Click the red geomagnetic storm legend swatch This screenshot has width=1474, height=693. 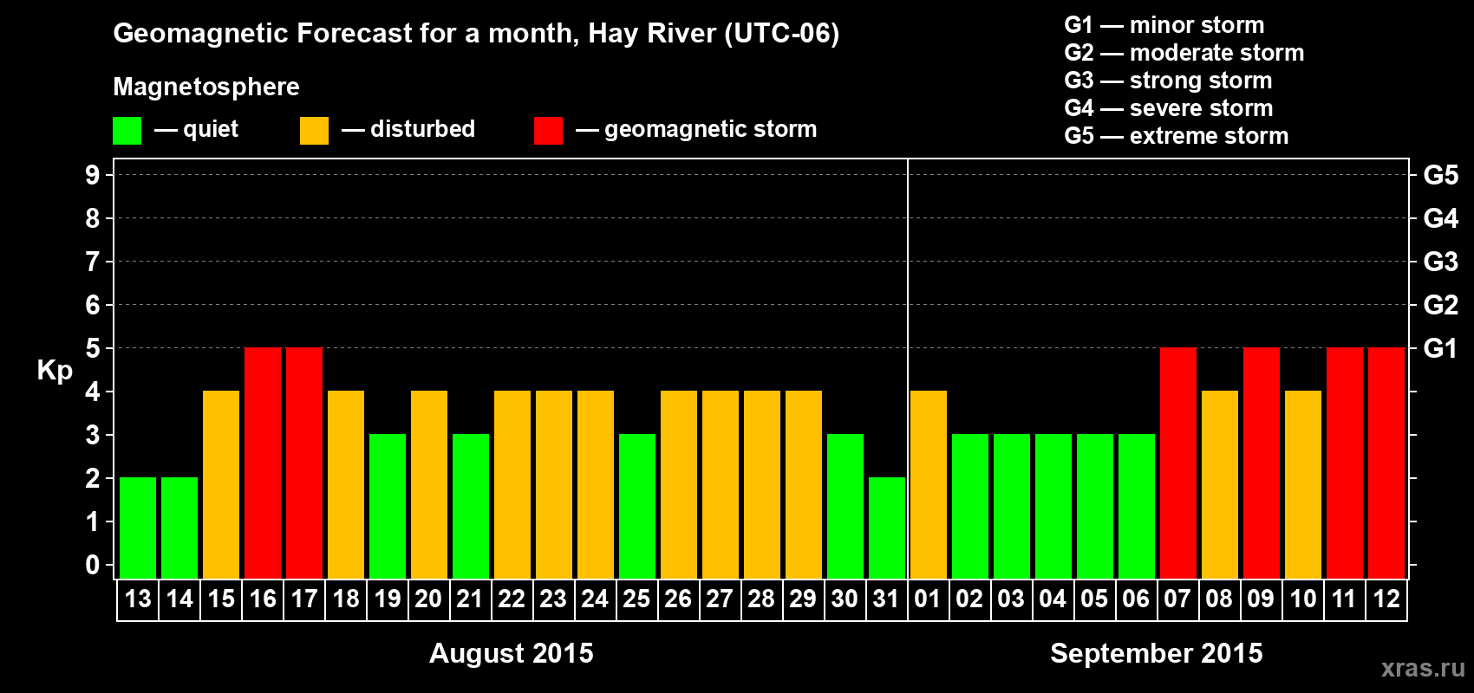click(x=548, y=131)
